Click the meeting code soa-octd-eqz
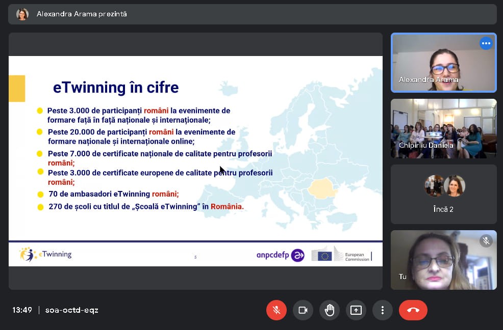Image resolution: width=503 pixels, height=330 pixels. click(72, 310)
